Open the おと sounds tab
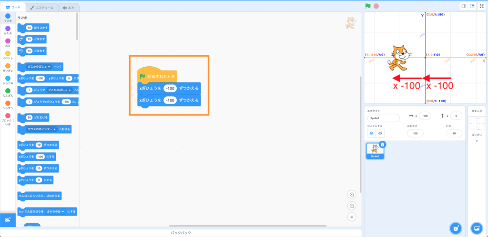Image resolution: width=488 pixels, height=237 pixels. [x=69, y=8]
